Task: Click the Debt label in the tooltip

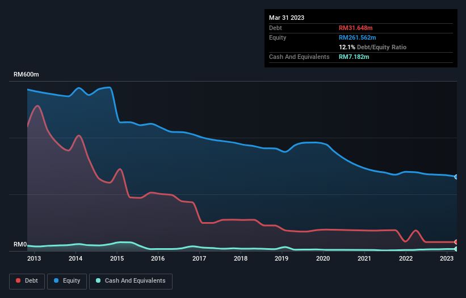Action: tap(275, 28)
